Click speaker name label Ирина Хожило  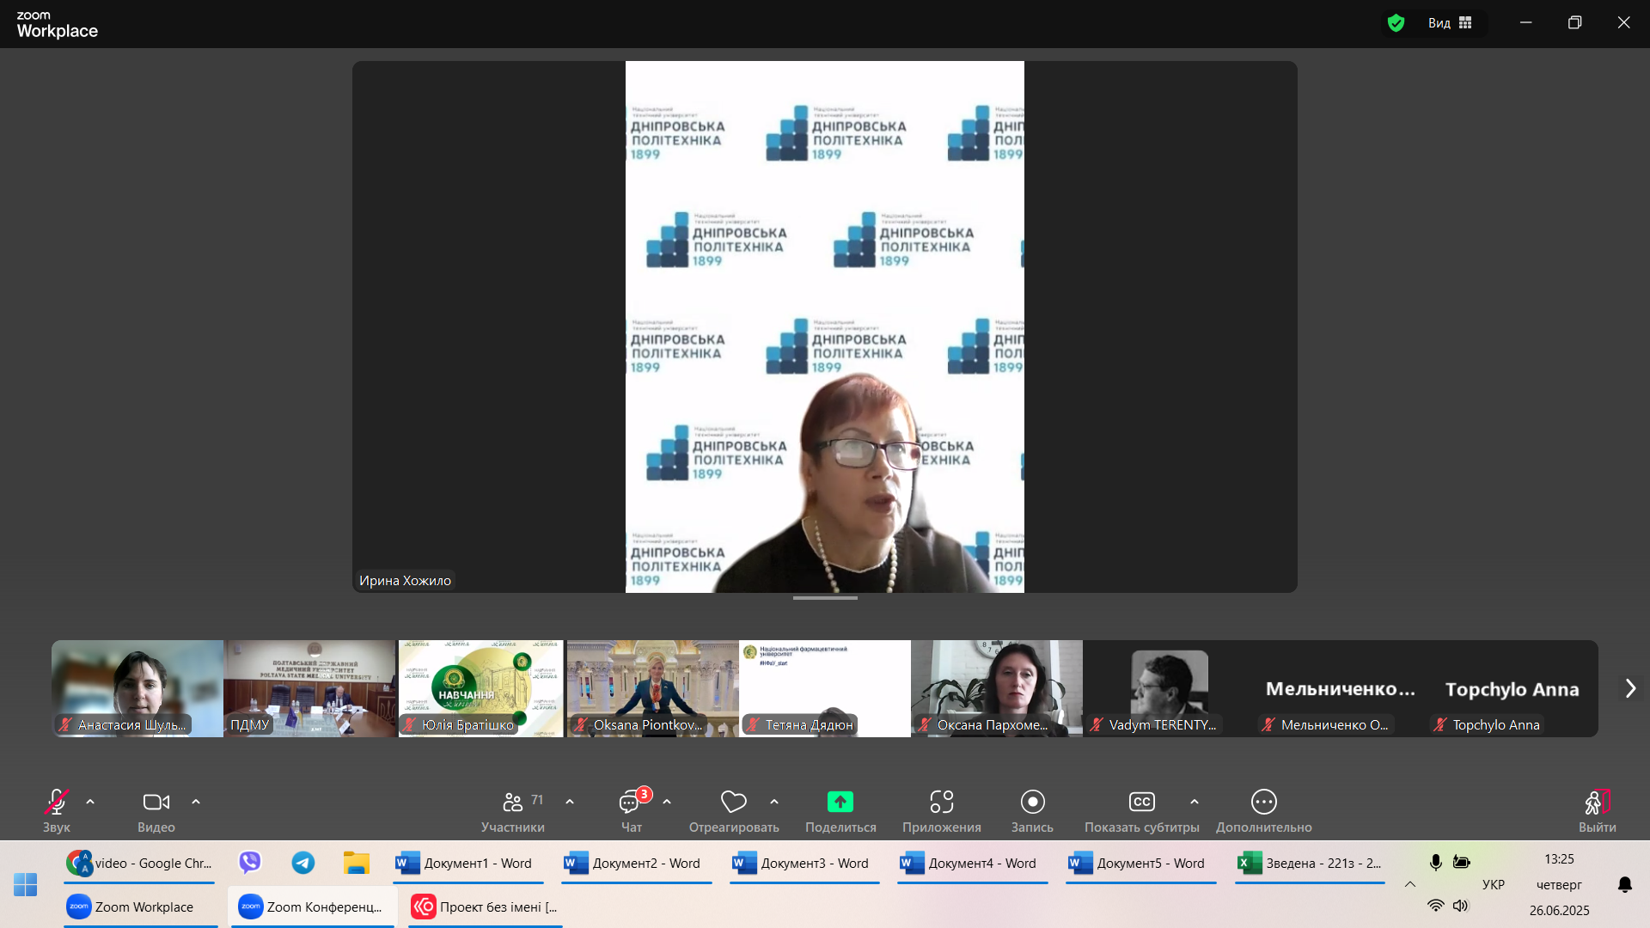pos(405,581)
